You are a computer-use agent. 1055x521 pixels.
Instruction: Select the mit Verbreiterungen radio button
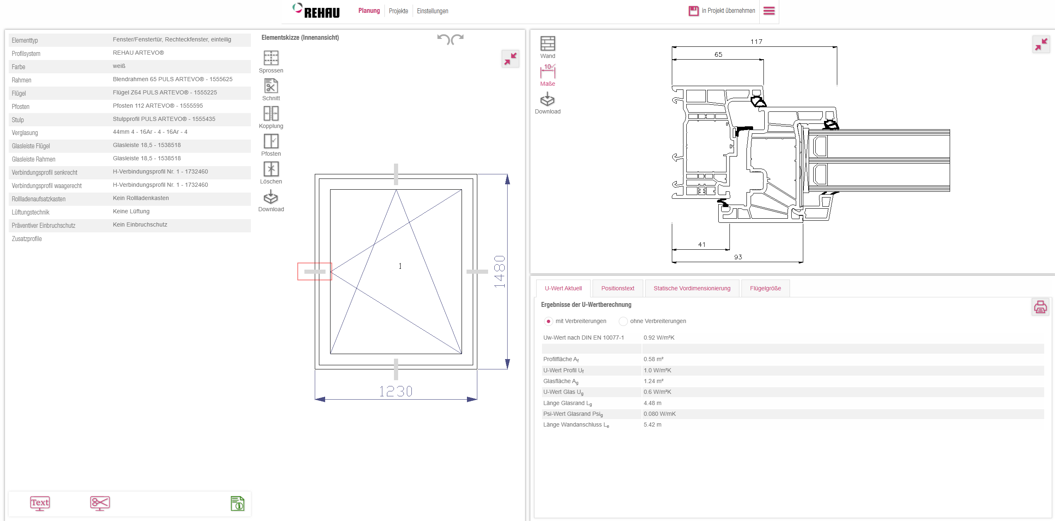(x=548, y=321)
